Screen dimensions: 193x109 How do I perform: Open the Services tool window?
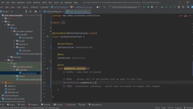tap(58, 104)
